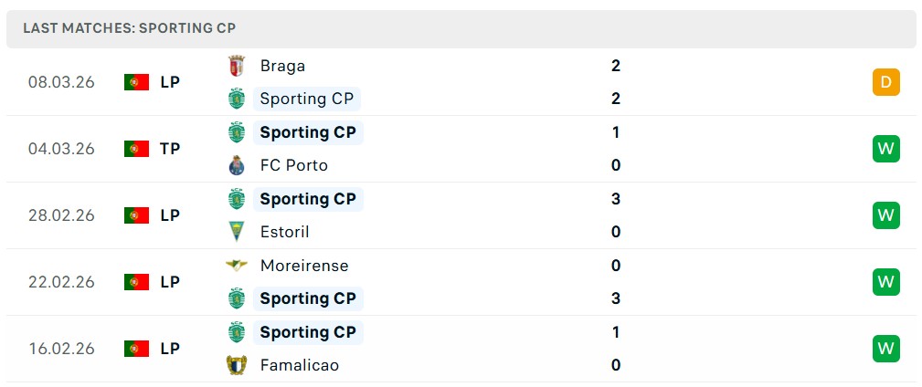Open Moreirense team page link

tap(303, 266)
